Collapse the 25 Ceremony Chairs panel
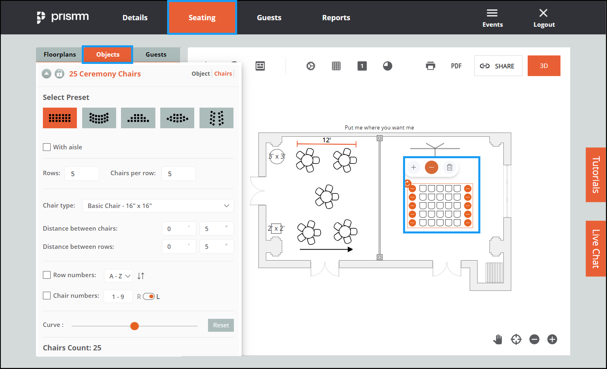The width and height of the screenshot is (607, 369). coord(47,74)
